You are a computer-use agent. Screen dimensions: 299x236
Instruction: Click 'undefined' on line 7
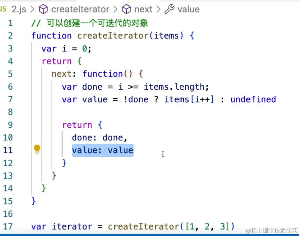point(253,99)
